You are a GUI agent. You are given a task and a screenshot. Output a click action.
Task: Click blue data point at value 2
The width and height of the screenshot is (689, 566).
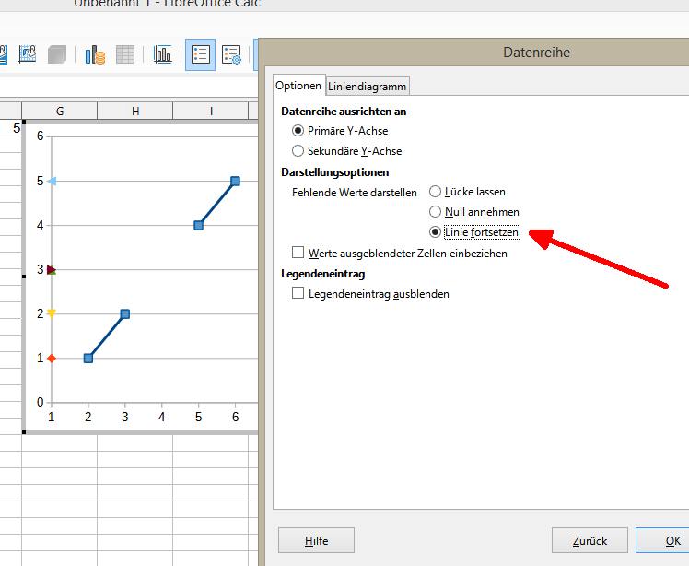point(124,313)
